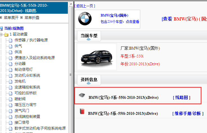Screen dimensions: 207x133
Task: Click the page icon beside 可控的后桥锁
Action: tap(11, 93)
